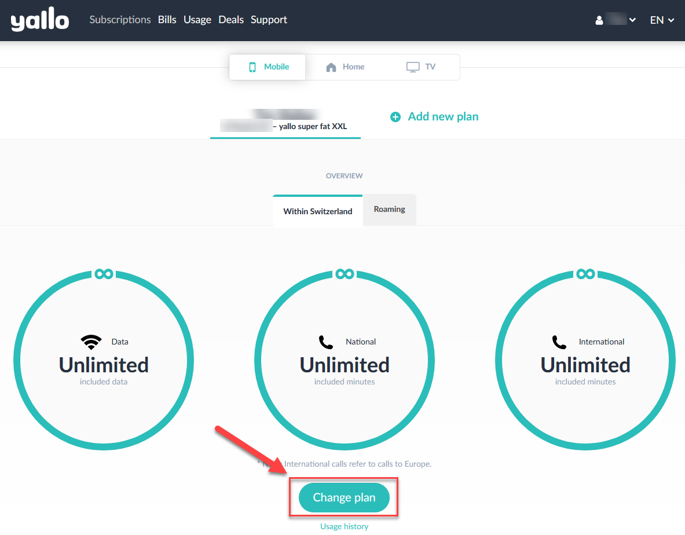The image size is (685, 535).
Task: Switch to the Home tab
Action: tap(345, 67)
